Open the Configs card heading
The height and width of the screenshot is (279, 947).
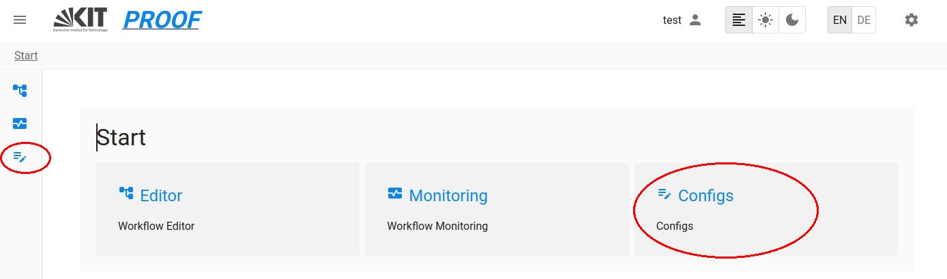tap(705, 196)
